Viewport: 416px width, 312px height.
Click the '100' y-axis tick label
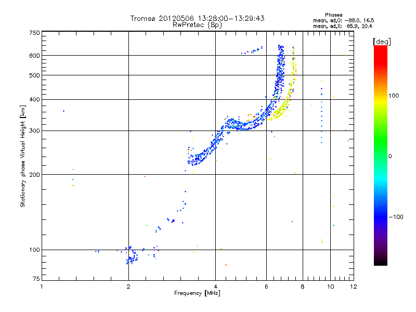point(34,250)
